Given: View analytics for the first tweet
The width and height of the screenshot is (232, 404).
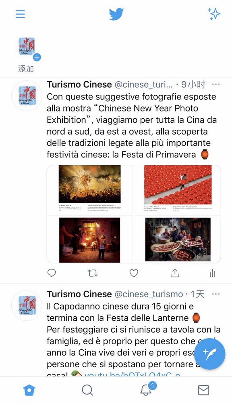Looking at the screenshot, I should click(x=213, y=273).
